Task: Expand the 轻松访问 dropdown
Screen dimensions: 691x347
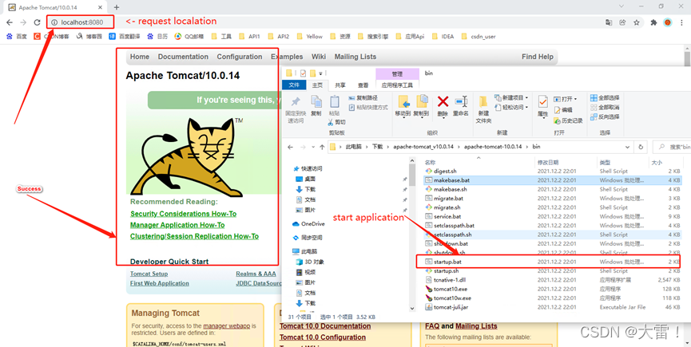Action: click(511, 108)
